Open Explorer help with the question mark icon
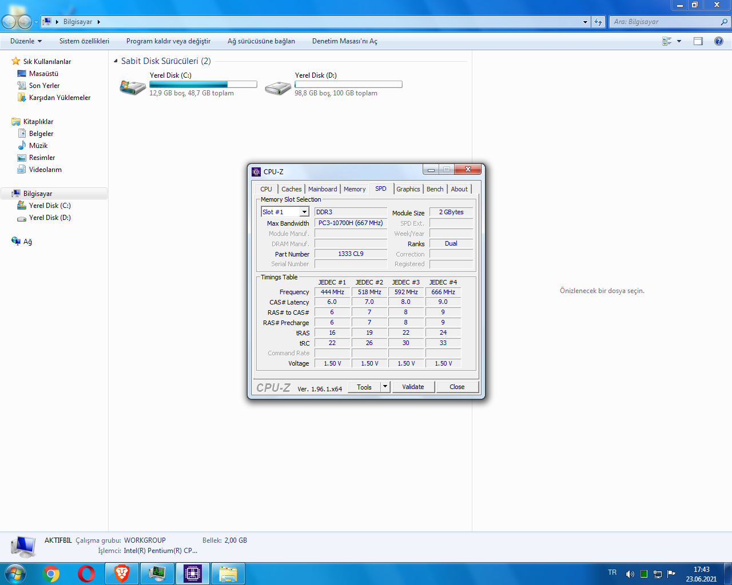 pyautogui.click(x=719, y=41)
